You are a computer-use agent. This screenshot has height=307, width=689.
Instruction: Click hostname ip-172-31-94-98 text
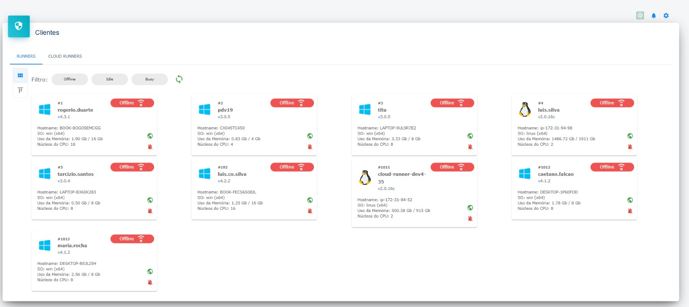(x=556, y=128)
